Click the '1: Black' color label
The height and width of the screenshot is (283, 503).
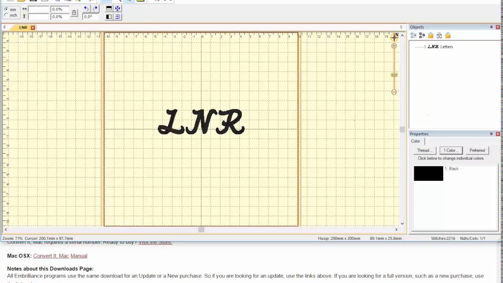(x=452, y=169)
